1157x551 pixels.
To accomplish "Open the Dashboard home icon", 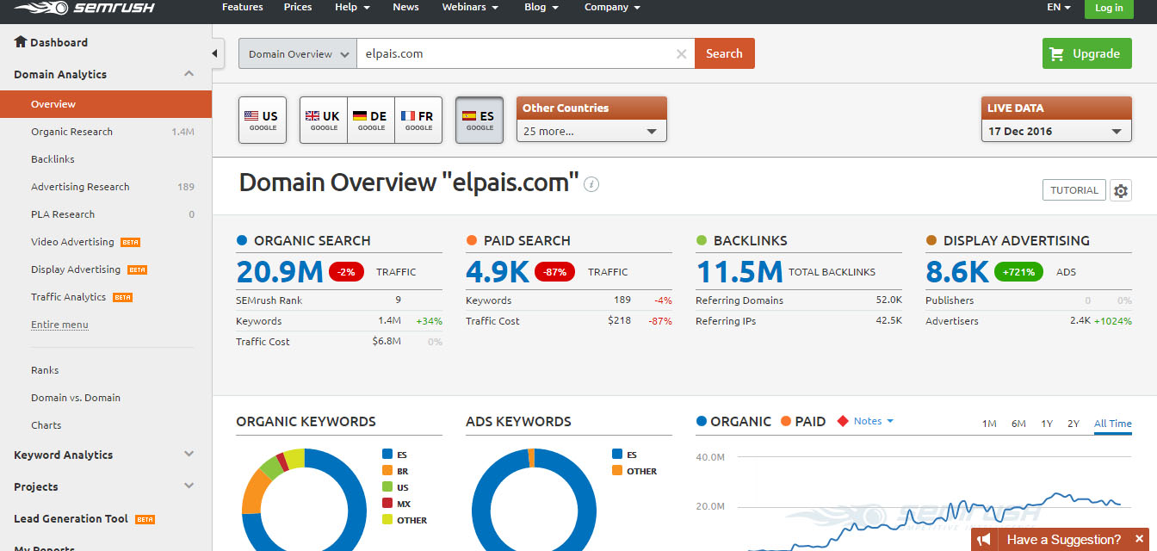I will pyautogui.click(x=21, y=41).
